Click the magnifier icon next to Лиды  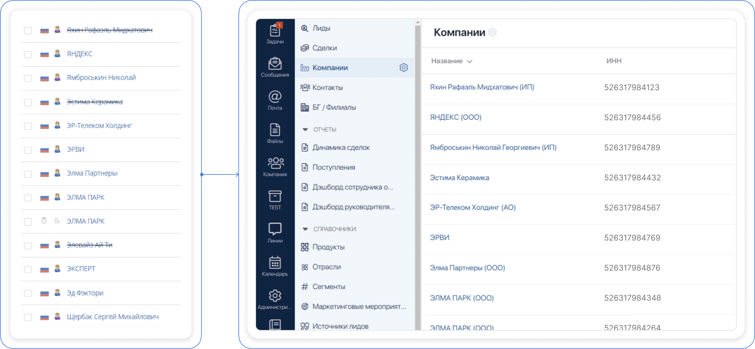point(304,28)
